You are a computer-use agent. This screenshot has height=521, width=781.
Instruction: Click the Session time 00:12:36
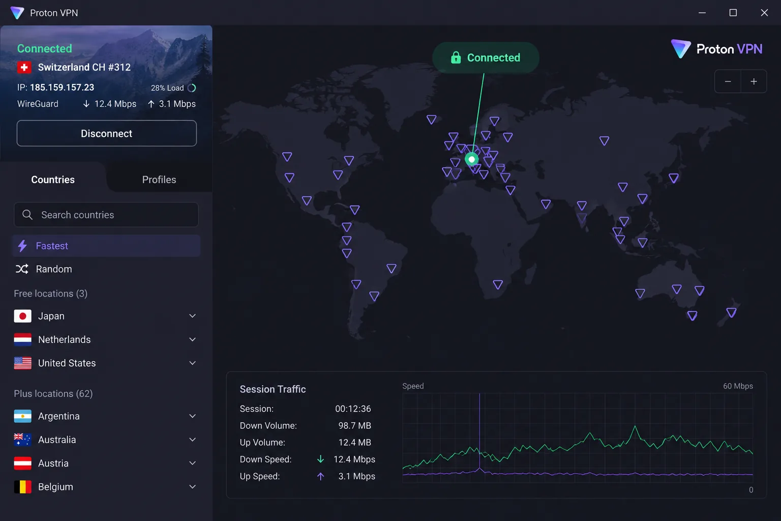[x=353, y=409]
